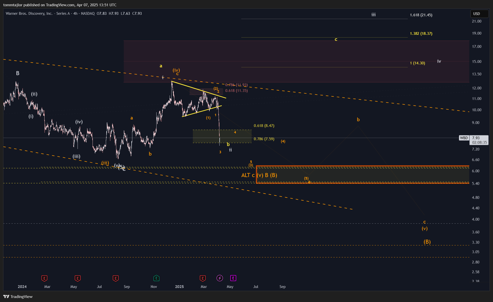Click the 0.618 (8.47) retracement label
This screenshot has width=493, height=302.
pyautogui.click(x=264, y=126)
